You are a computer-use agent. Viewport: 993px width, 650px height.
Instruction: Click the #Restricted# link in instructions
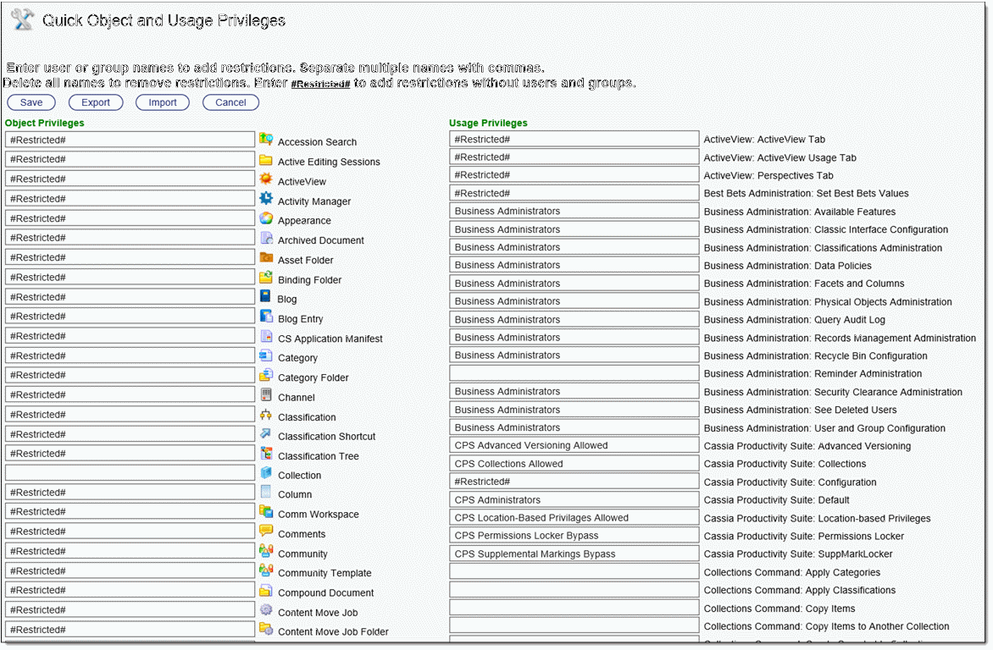pos(320,85)
